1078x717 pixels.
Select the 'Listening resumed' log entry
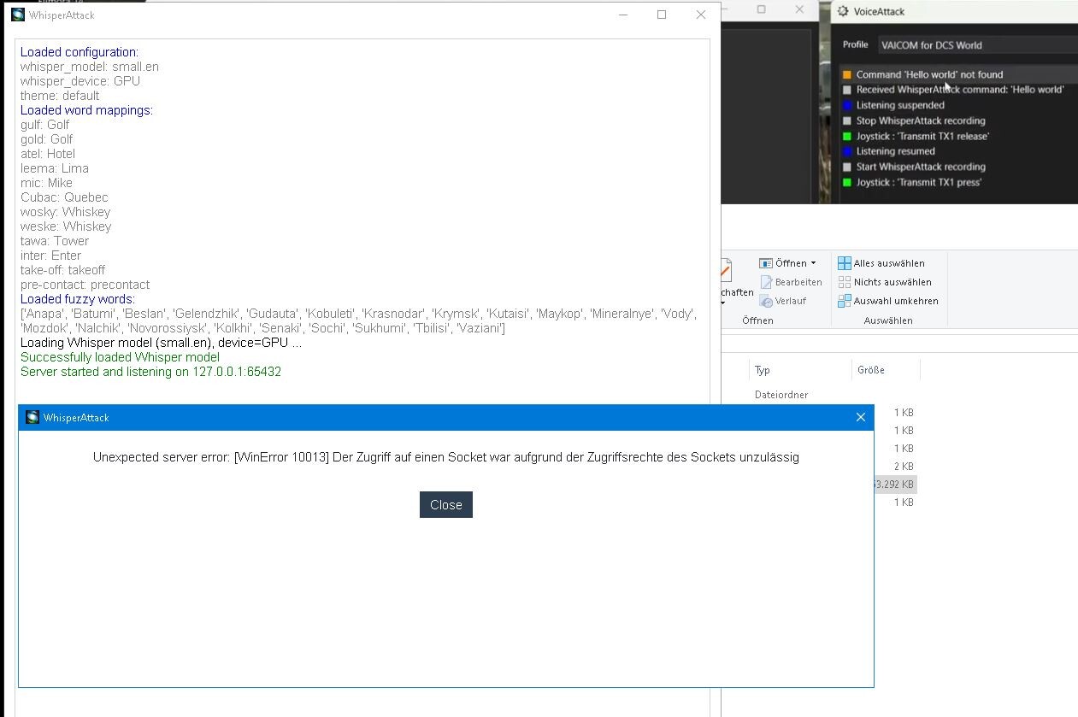[x=896, y=151]
